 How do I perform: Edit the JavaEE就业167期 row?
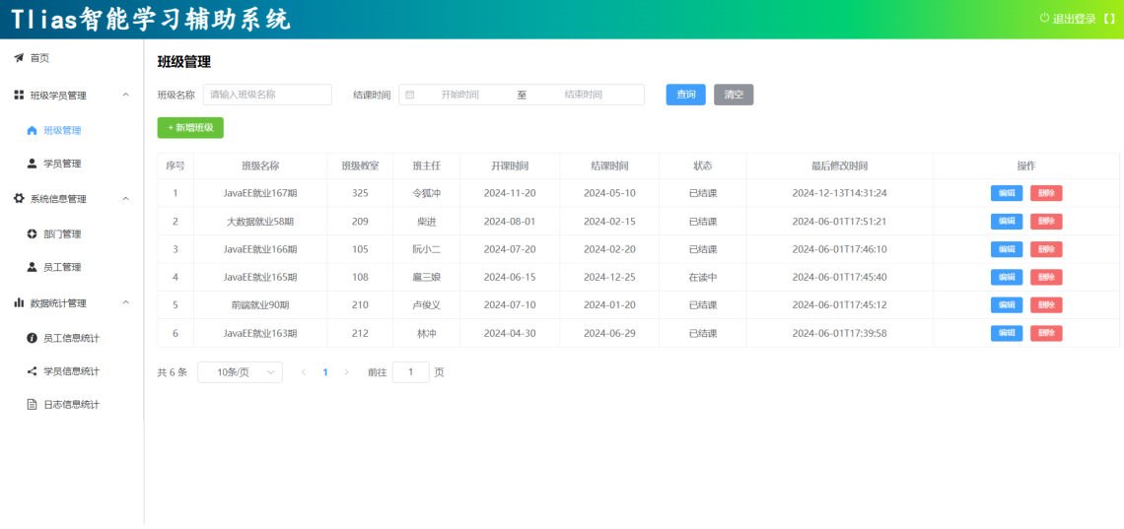[x=1007, y=193]
